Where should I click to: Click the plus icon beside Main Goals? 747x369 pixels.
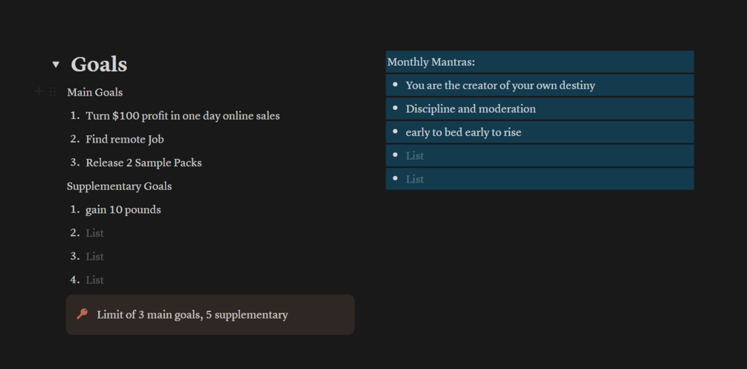39,92
